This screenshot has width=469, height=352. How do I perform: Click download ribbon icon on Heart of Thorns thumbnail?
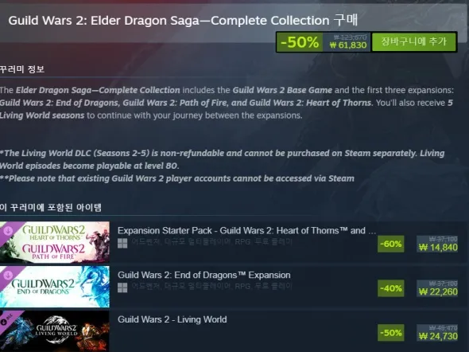point(8,231)
